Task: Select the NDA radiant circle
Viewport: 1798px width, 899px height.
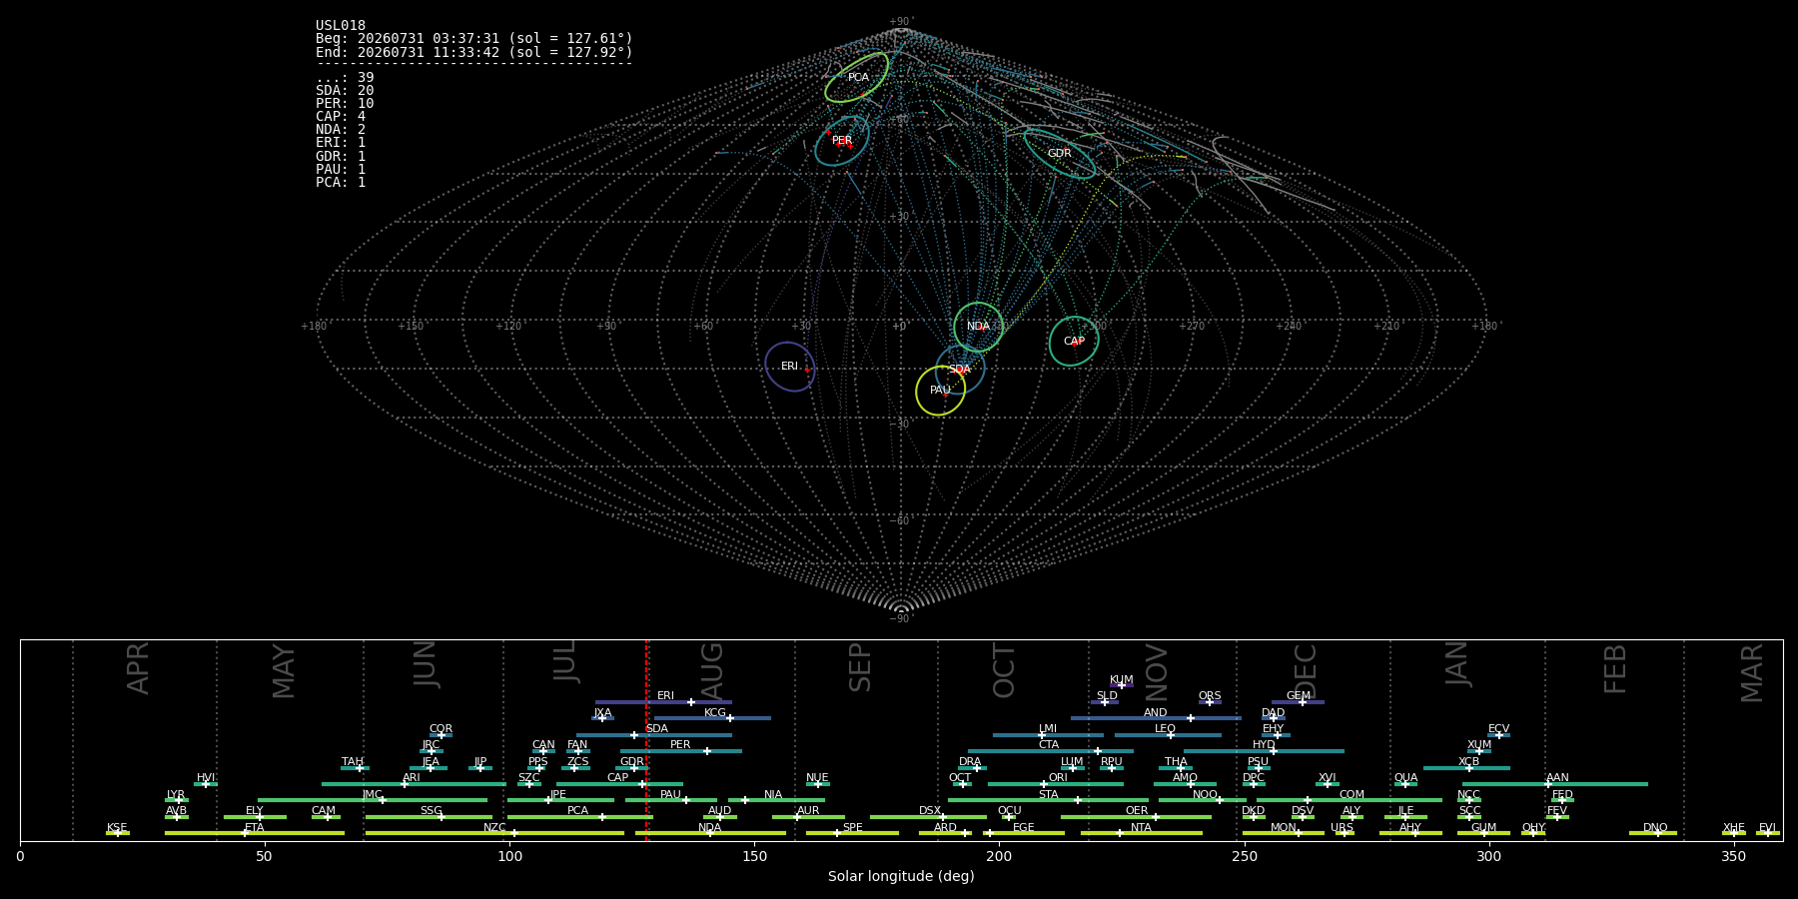Action: (x=978, y=327)
